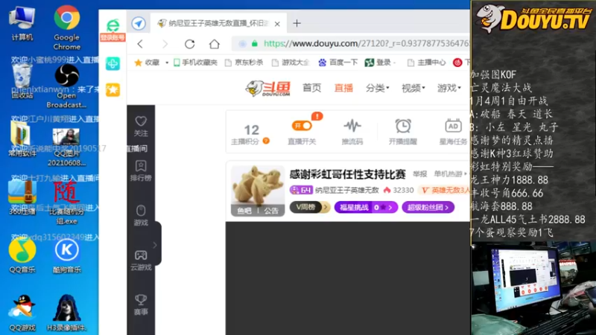Click the 英雄无敌3 tag badge
This screenshot has width=596, height=335.
[x=444, y=190]
